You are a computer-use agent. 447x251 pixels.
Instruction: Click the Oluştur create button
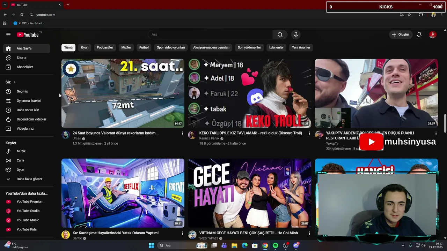coord(401,35)
